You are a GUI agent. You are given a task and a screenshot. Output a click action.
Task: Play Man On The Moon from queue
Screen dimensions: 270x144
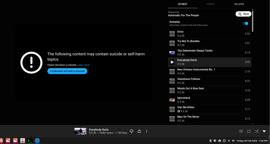(x=188, y=117)
